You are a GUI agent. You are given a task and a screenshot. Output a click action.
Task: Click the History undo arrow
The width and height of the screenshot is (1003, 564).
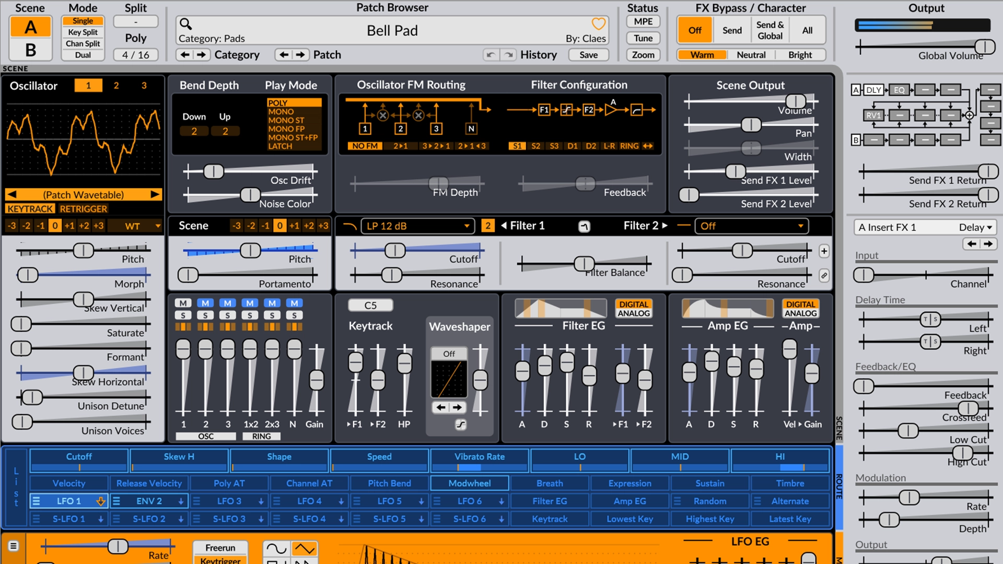[x=490, y=55]
